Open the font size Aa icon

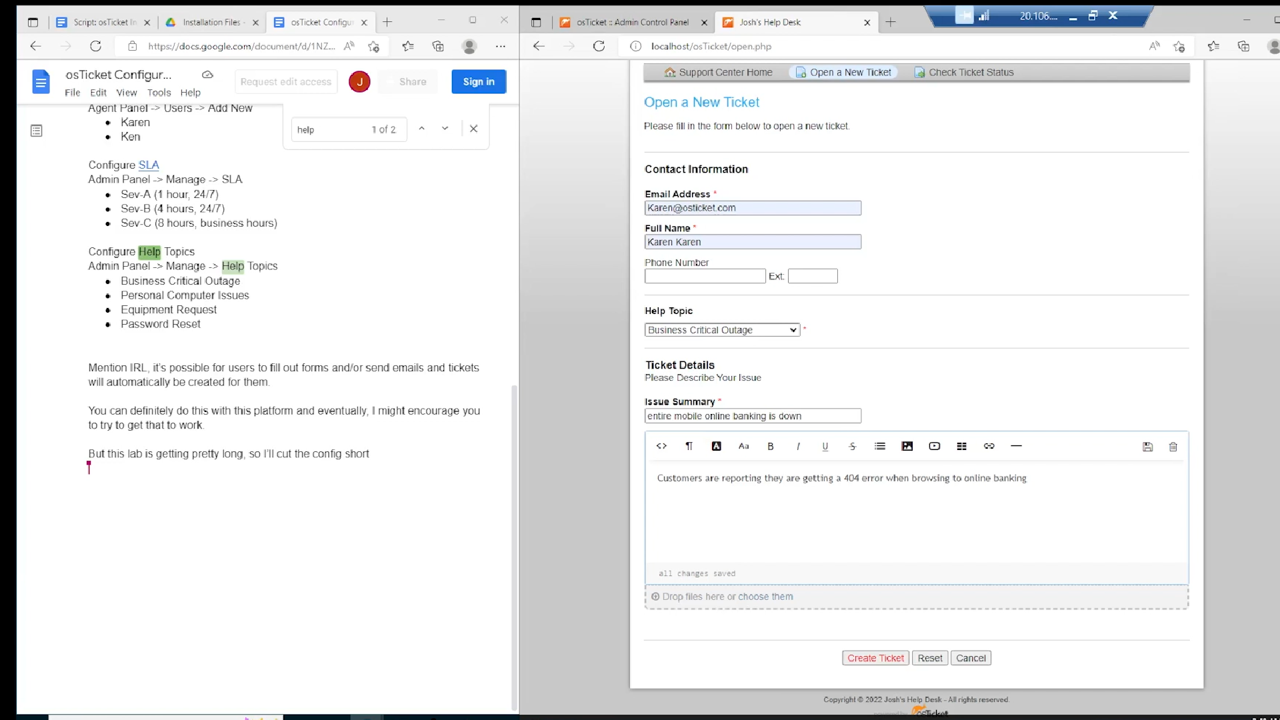click(743, 446)
